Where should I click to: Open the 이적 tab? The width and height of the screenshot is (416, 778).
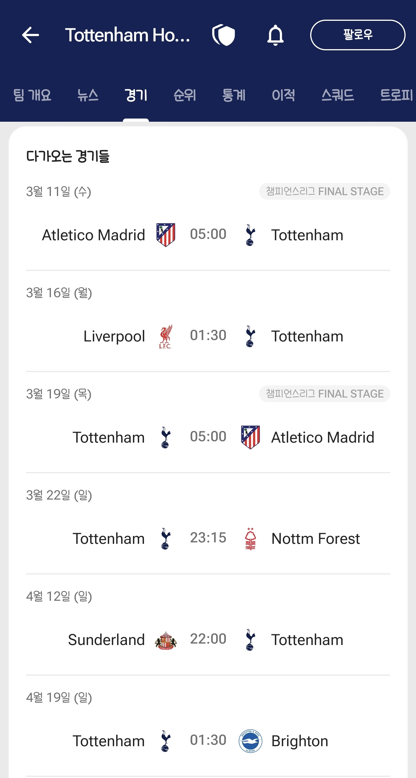[283, 95]
